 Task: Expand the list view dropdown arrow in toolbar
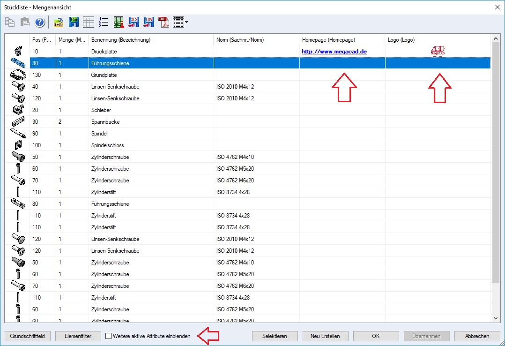[x=187, y=22]
